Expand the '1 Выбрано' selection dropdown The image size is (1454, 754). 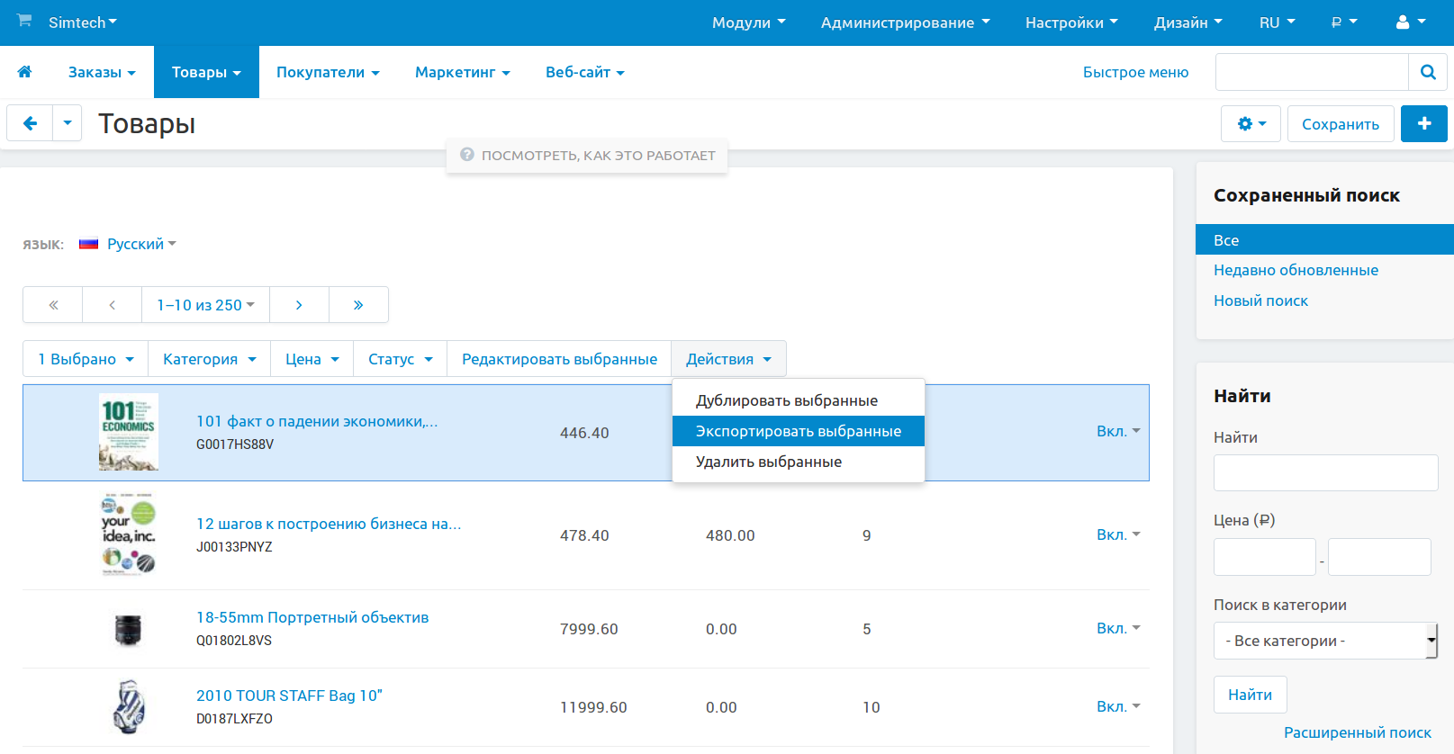[x=86, y=359]
